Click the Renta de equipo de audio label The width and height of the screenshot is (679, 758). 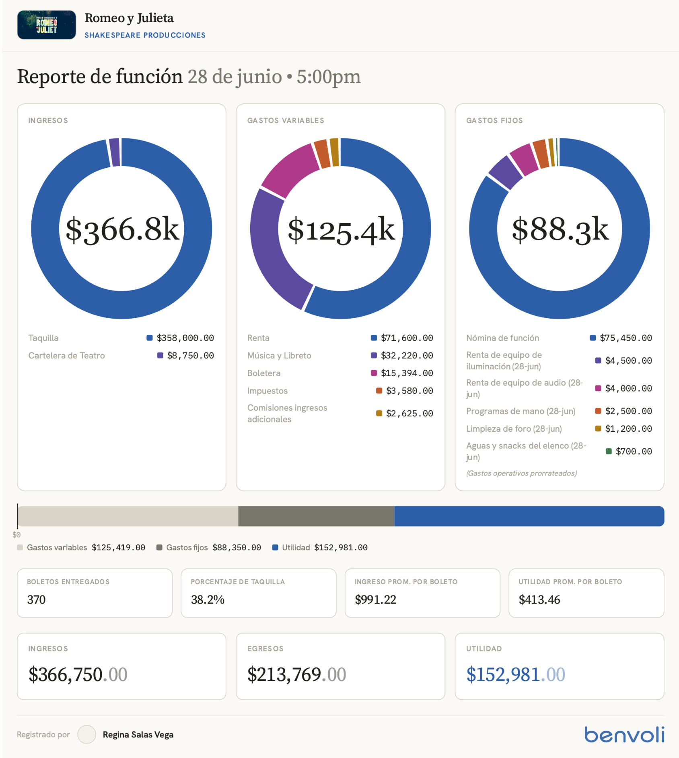click(525, 388)
